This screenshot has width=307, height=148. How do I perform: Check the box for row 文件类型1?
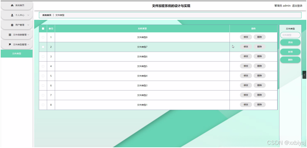point(43,105)
